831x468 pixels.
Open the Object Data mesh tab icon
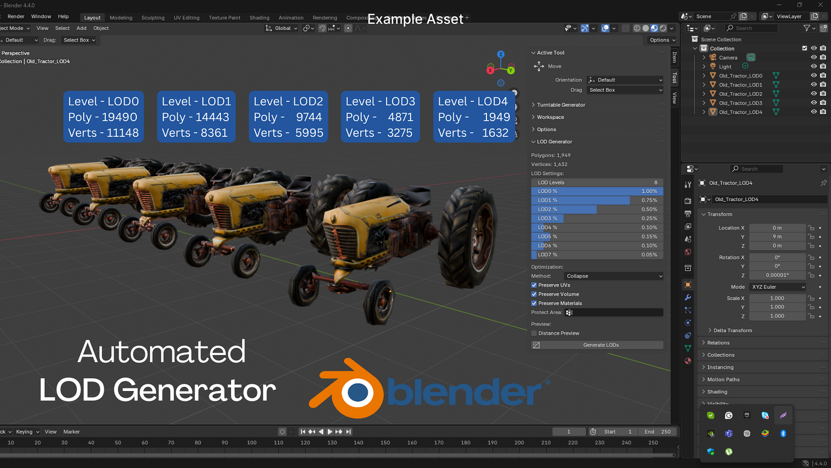click(x=688, y=348)
